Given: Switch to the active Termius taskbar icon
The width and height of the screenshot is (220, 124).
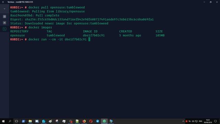Looking at the screenshot, I should tap(104, 121).
